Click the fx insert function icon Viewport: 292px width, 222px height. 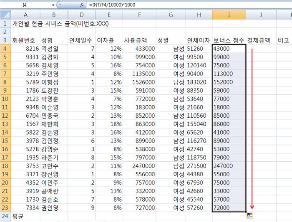[x=82, y=5]
